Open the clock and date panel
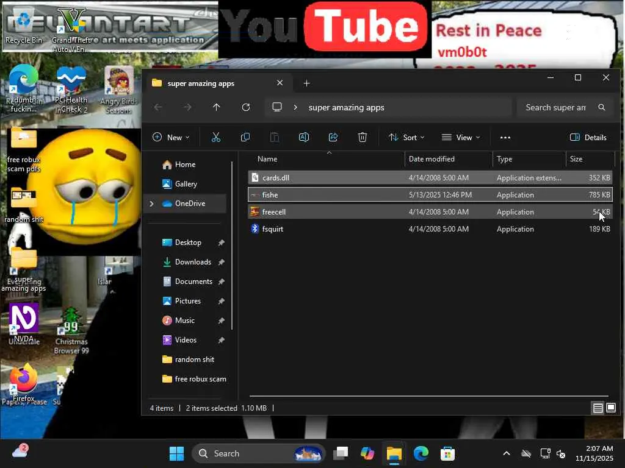625x468 pixels. click(594, 453)
